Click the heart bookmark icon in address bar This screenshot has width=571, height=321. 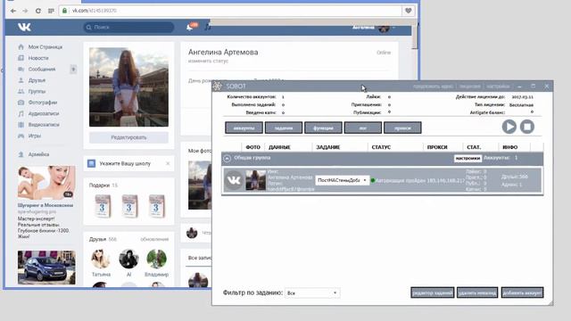[x=409, y=11]
